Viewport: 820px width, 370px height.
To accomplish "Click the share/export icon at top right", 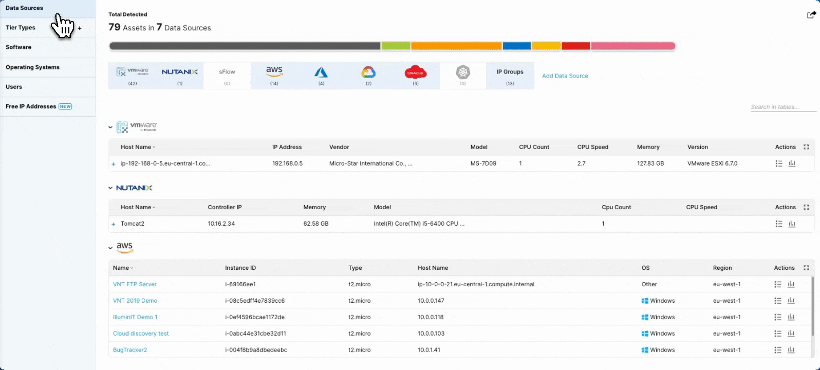I will [x=811, y=15].
